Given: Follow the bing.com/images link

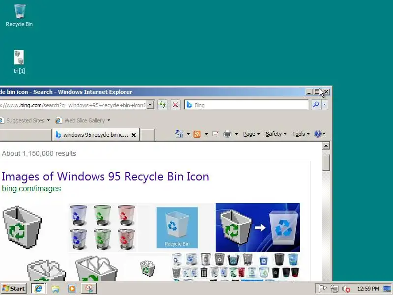Looking at the screenshot, I should (x=31, y=188).
